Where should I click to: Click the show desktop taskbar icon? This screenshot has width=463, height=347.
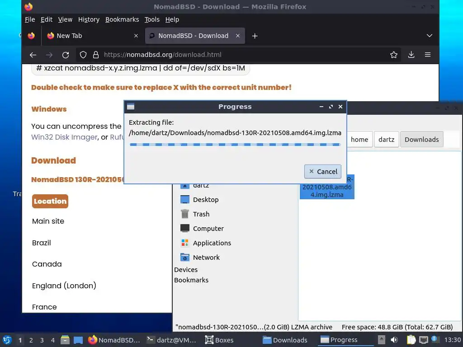[78, 340]
